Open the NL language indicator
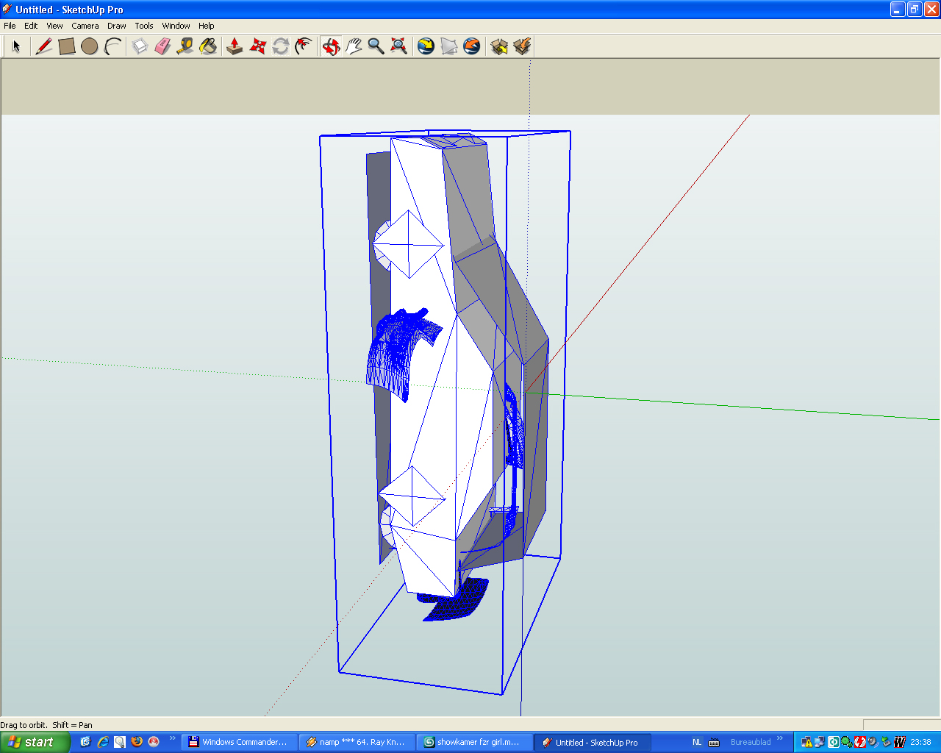This screenshot has height=753, width=941. 697,742
